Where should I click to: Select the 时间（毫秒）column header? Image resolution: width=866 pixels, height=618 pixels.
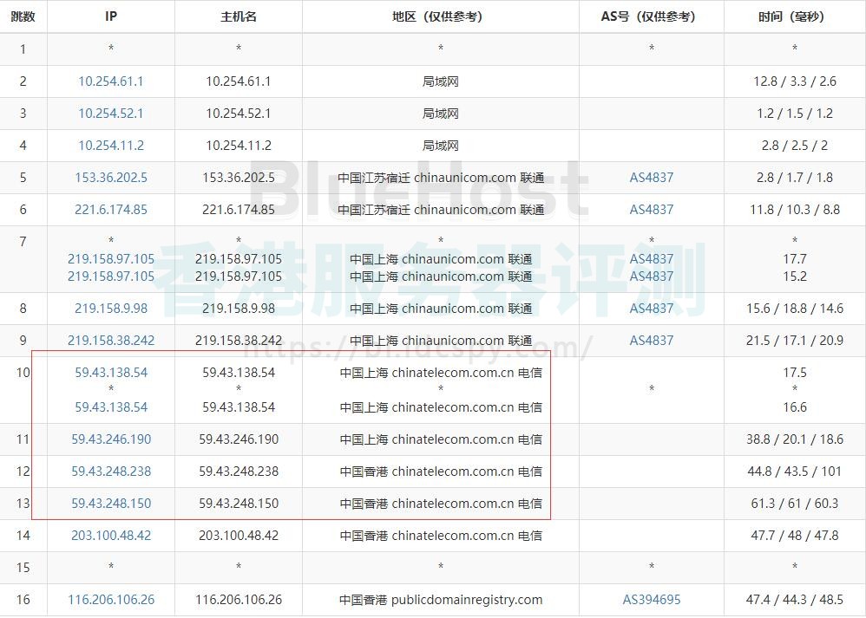[x=795, y=16]
